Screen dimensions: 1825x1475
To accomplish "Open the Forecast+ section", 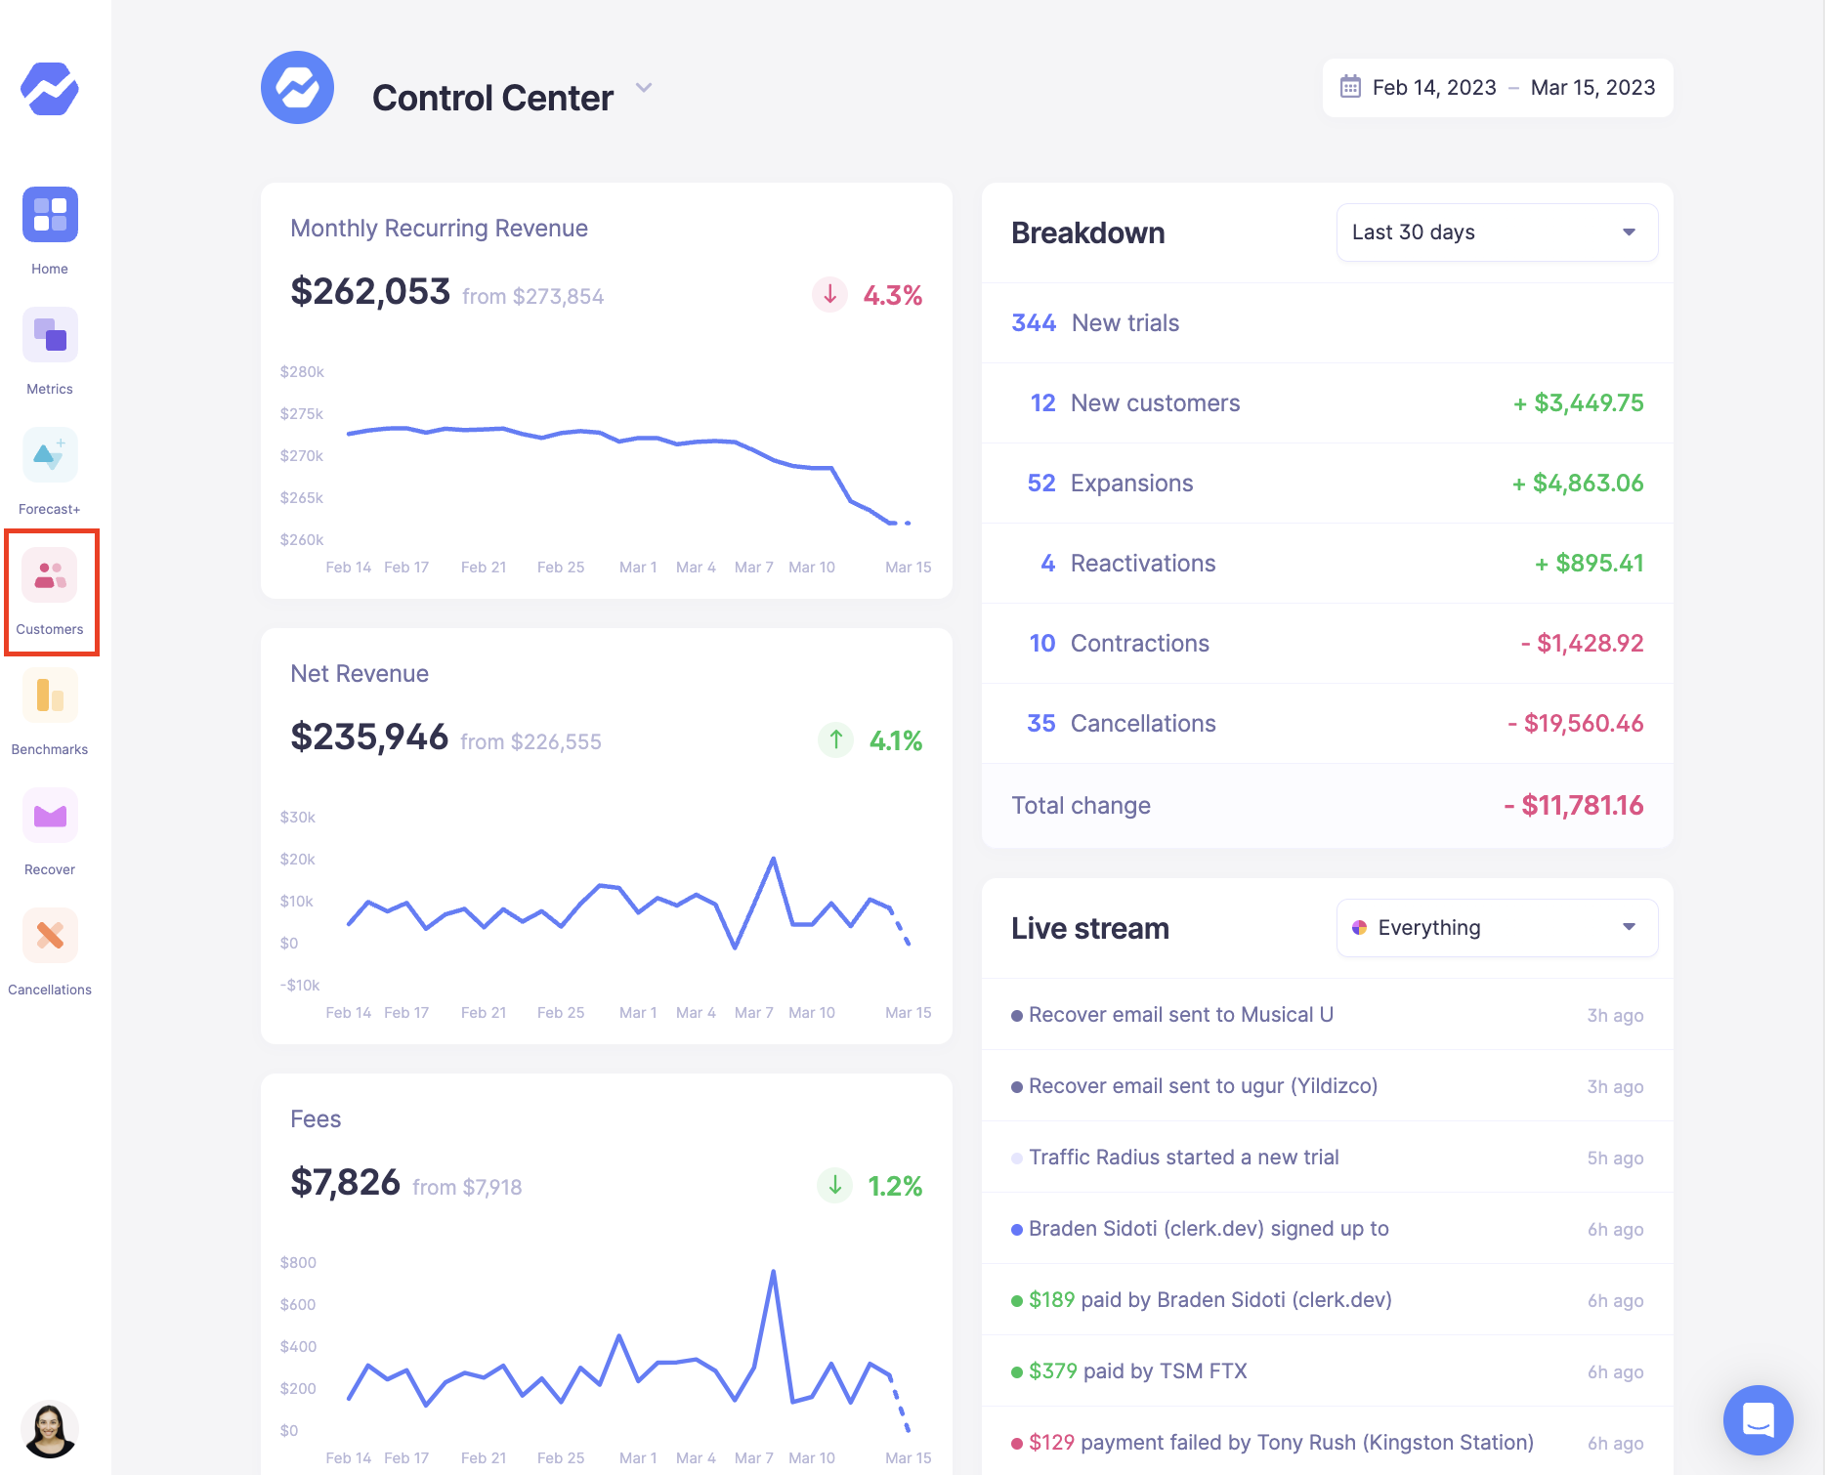I will [x=50, y=455].
